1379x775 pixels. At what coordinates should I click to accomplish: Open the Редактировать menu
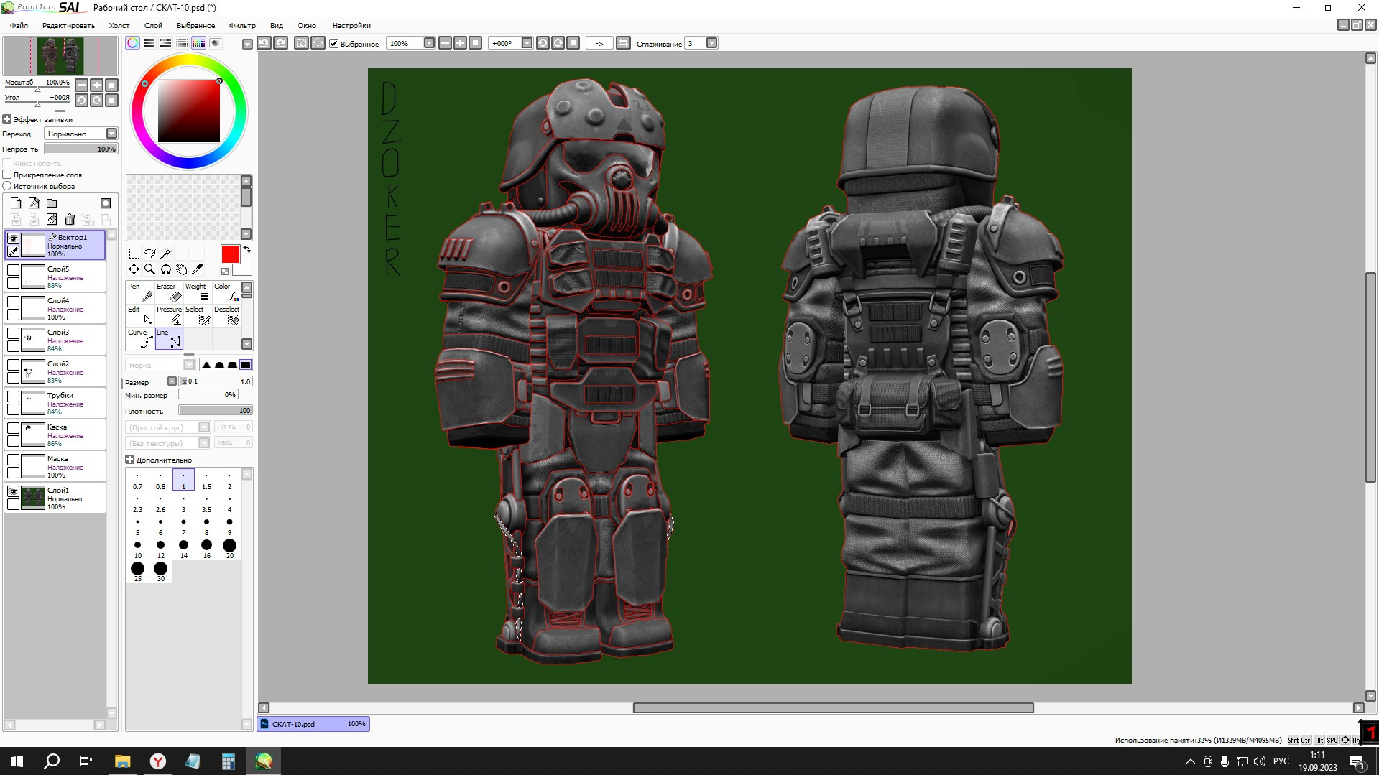click(68, 25)
